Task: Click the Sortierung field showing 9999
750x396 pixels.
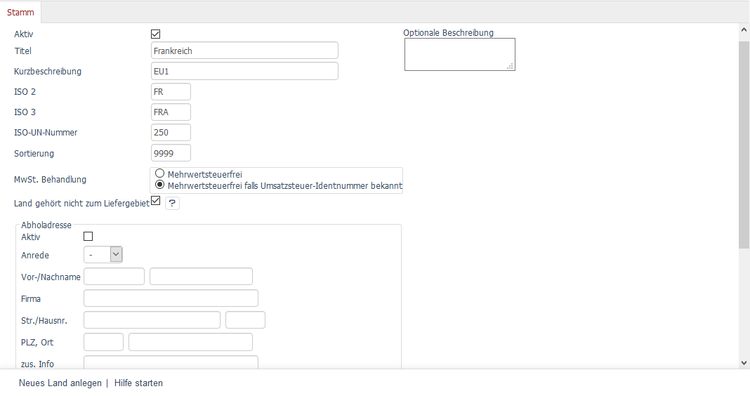Action: (171, 153)
